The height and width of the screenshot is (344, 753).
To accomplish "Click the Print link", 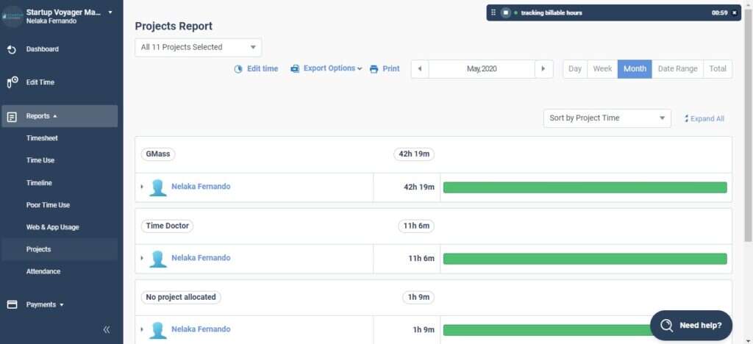I will [391, 68].
